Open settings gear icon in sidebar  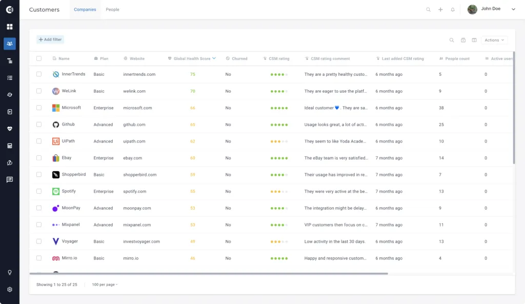click(x=10, y=290)
